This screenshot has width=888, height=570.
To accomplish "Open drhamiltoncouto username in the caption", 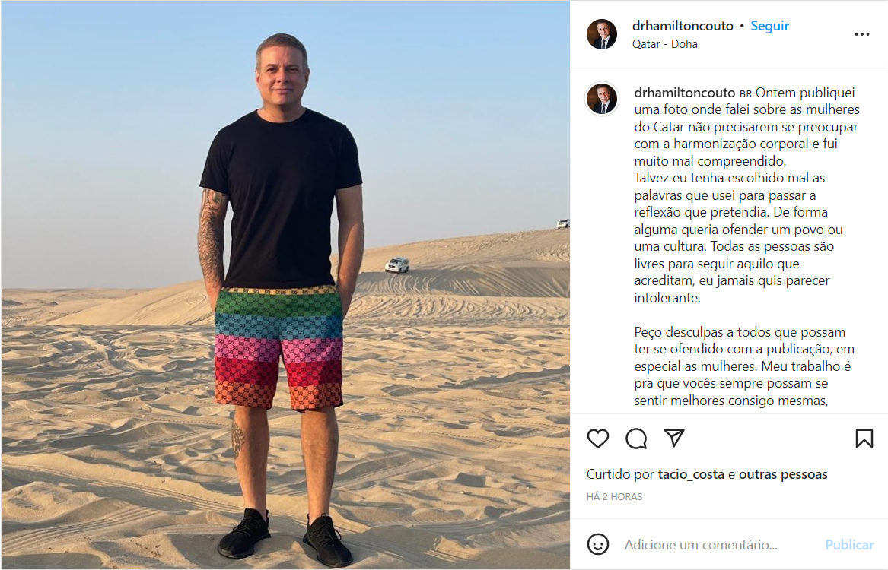I will [685, 93].
